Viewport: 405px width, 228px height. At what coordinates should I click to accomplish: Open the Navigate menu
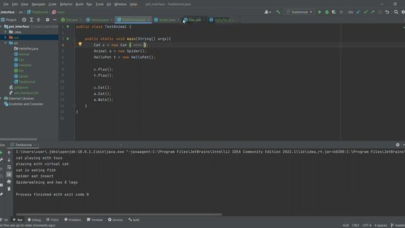(x=38, y=4)
